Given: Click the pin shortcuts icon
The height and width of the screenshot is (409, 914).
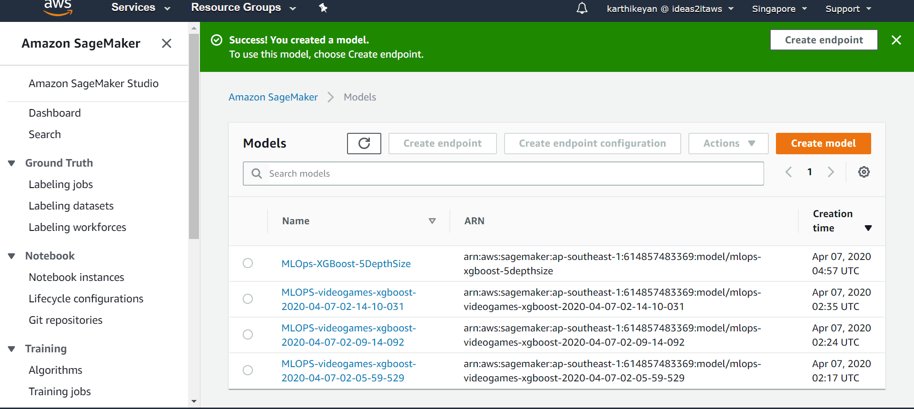Looking at the screenshot, I should click(323, 8).
